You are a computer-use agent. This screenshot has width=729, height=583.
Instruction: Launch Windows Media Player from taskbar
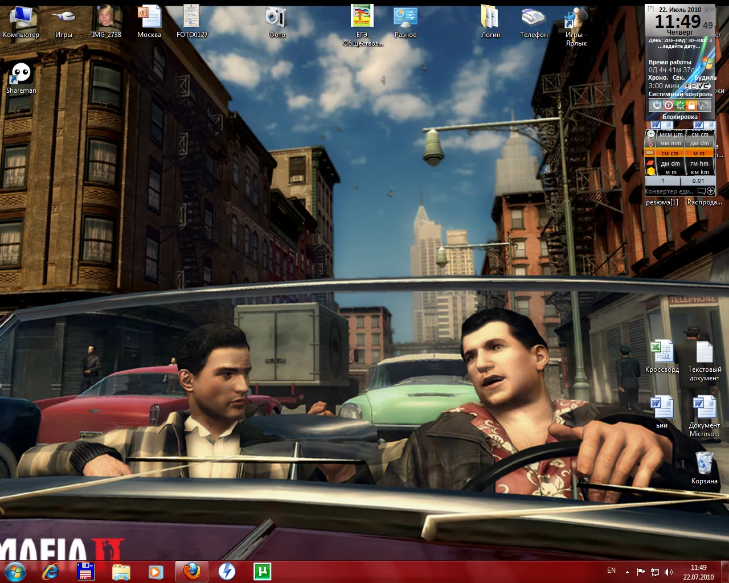coord(156,571)
